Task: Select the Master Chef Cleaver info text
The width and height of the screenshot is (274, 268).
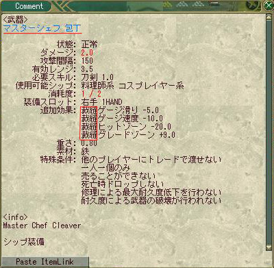Action: [42, 226]
